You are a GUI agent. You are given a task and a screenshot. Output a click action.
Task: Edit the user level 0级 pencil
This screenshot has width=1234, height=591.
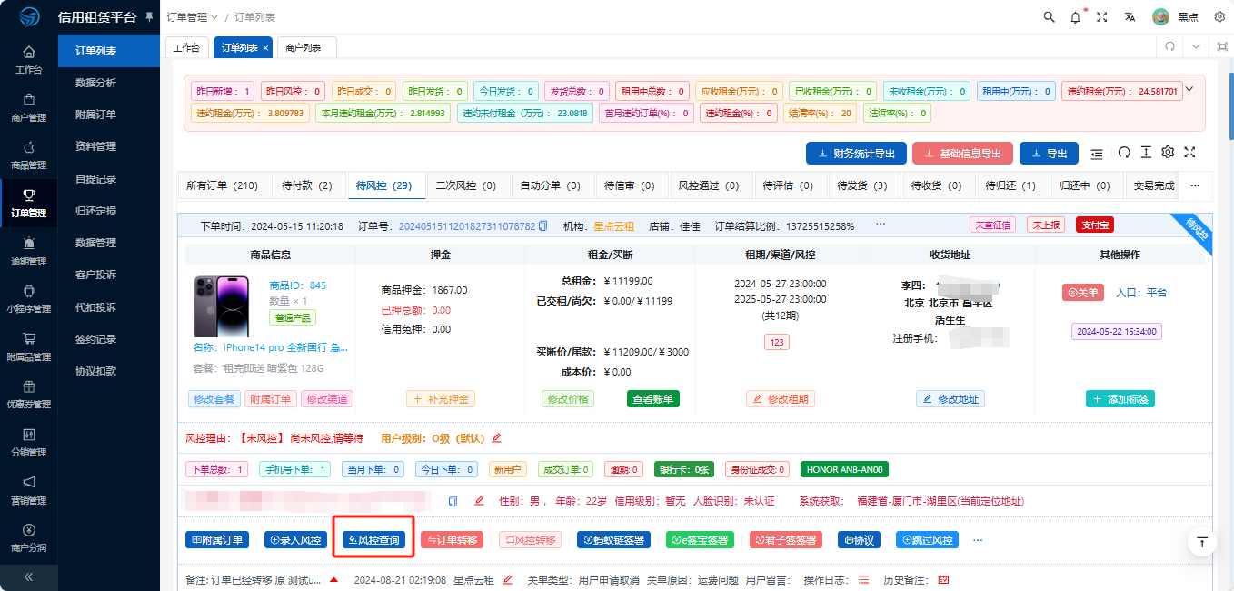496,438
